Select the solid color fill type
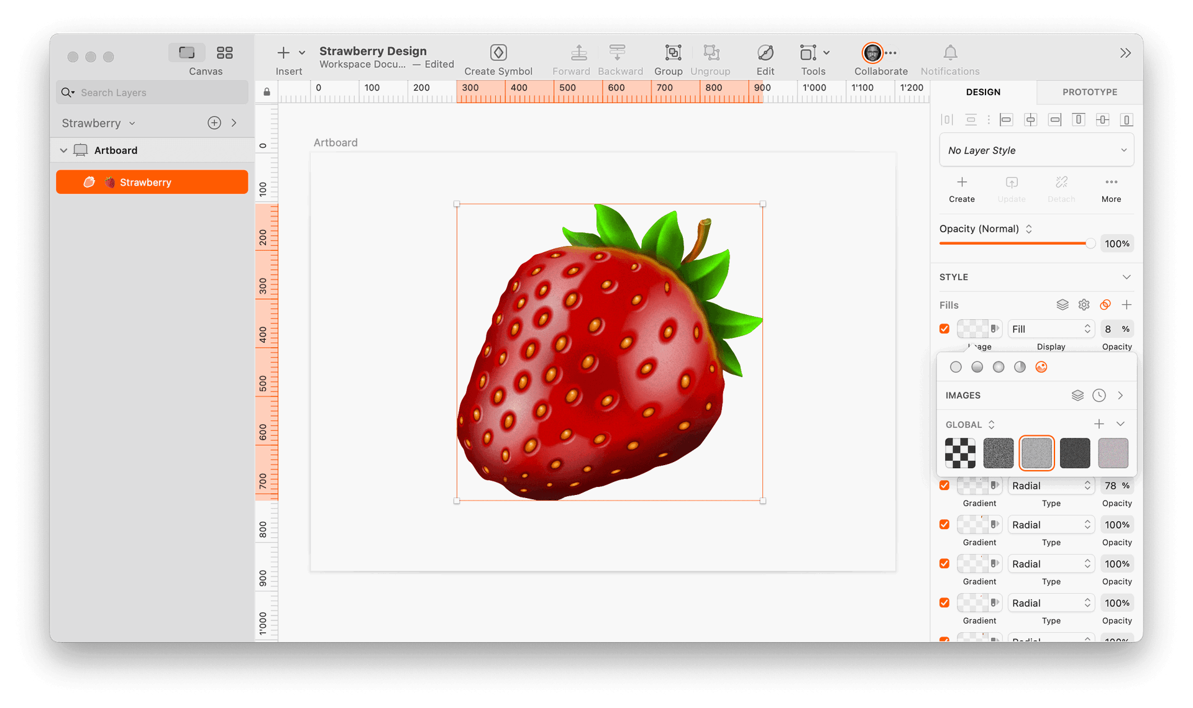The image size is (1193, 708). pos(956,367)
